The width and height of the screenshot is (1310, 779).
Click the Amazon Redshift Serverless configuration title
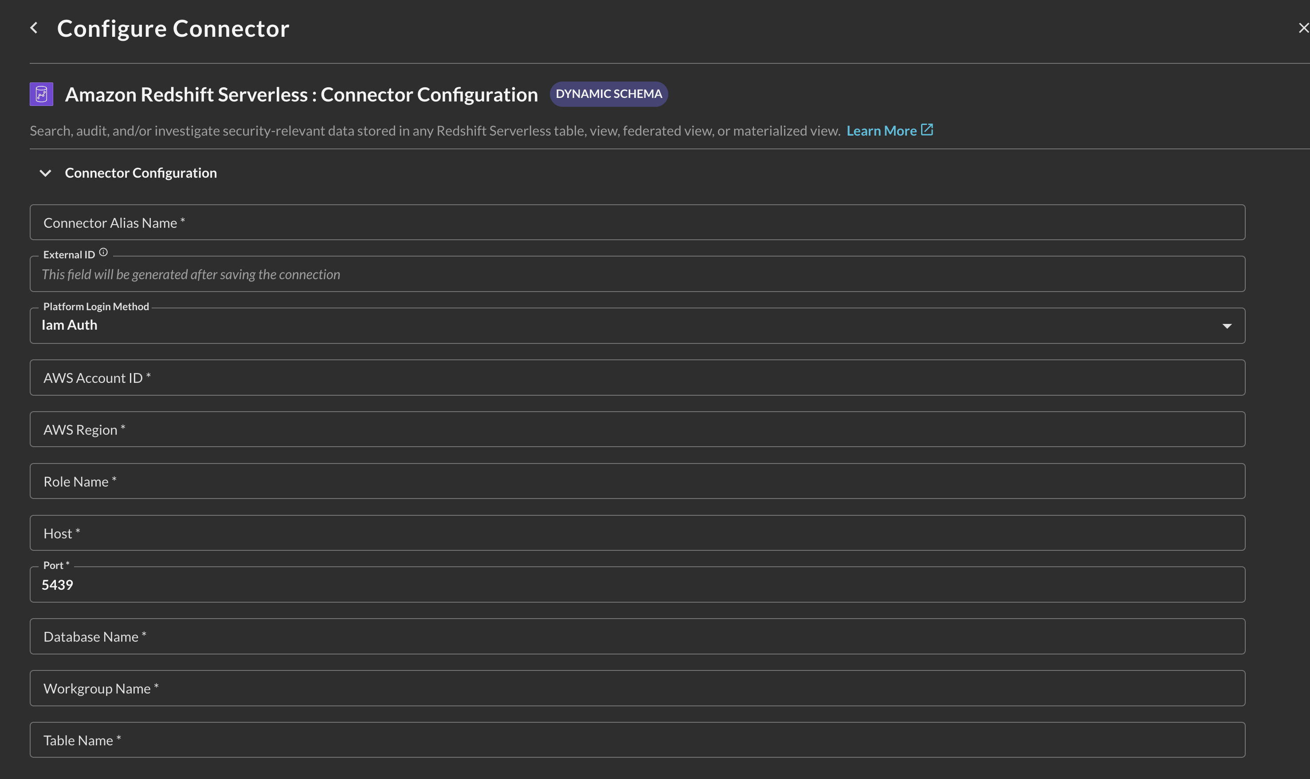[x=302, y=94]
